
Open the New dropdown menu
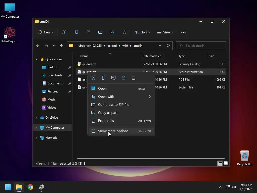pos(46,32)
